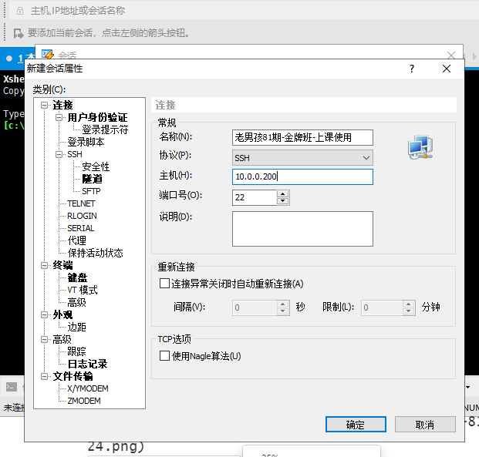This screenshot has height=457, width=479.
Task: Select 高级 above 跟踪 in the tree
Action: point(62,339)
